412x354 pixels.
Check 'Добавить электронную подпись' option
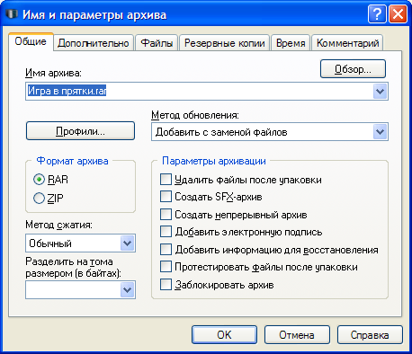pos(166,232)
